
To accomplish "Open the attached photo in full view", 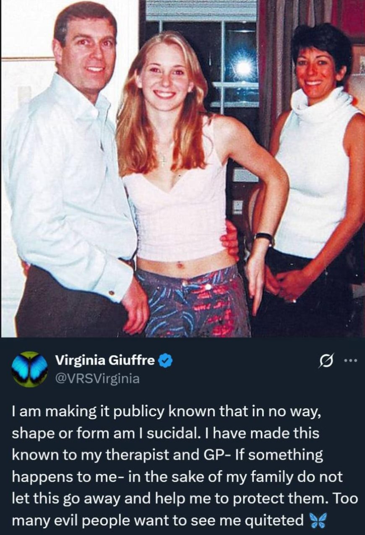I will pos(182,169).
